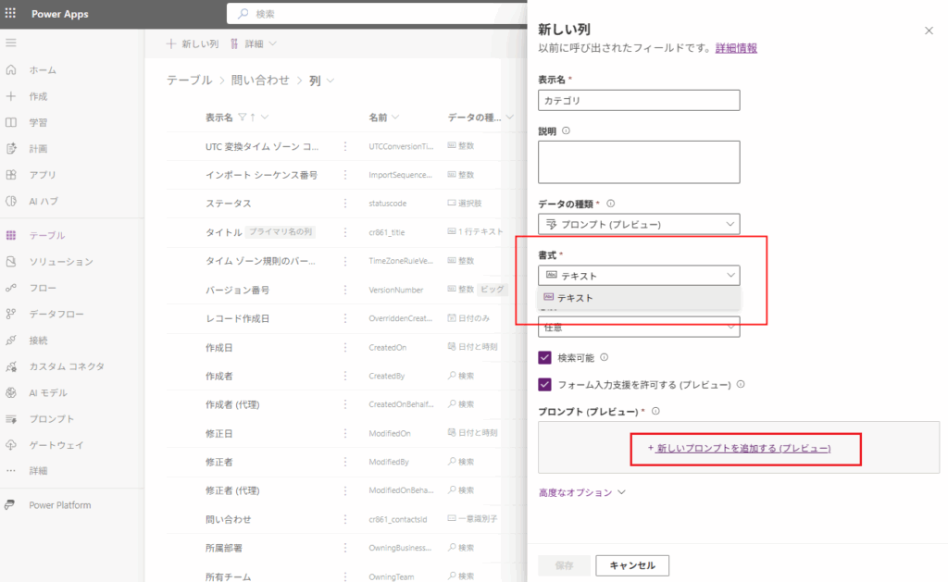Open テーブル in the left navigation
Screen dimensions: 948x582
[46, 236]
